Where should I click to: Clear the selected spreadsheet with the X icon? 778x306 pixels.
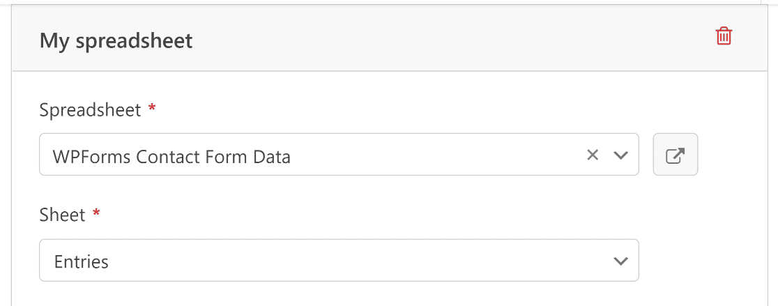pyautogui.click(x=593, y=155)
